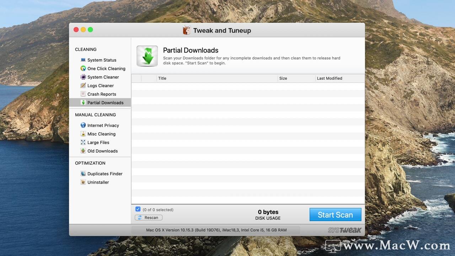Click the Rescan button
The height and width of the screenshot is (256, 455).
149,218
